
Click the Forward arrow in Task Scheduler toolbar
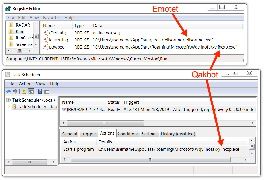coord(15,91)
